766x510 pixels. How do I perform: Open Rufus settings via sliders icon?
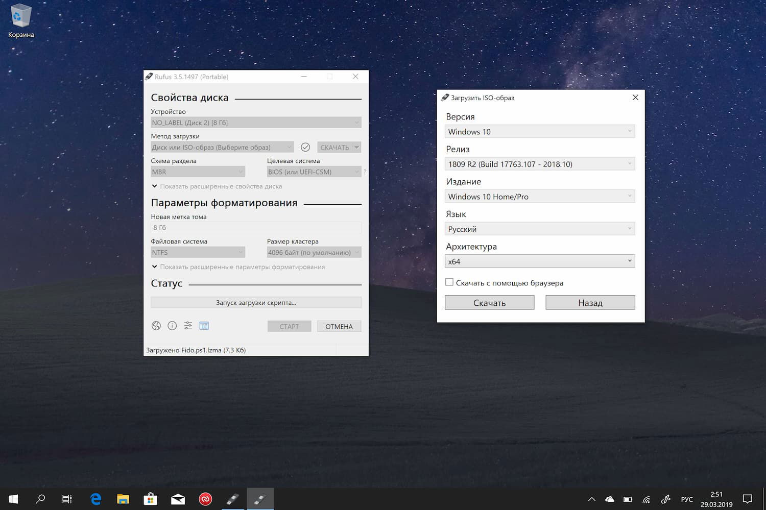(187, 325)
